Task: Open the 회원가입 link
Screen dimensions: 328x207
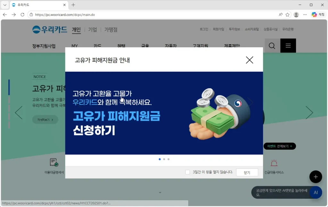Action: (x=218, y=29)
